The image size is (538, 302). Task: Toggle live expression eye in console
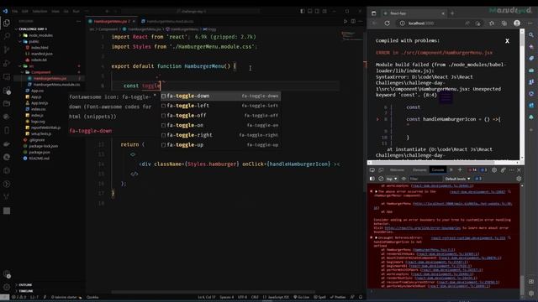coord(403,179)
